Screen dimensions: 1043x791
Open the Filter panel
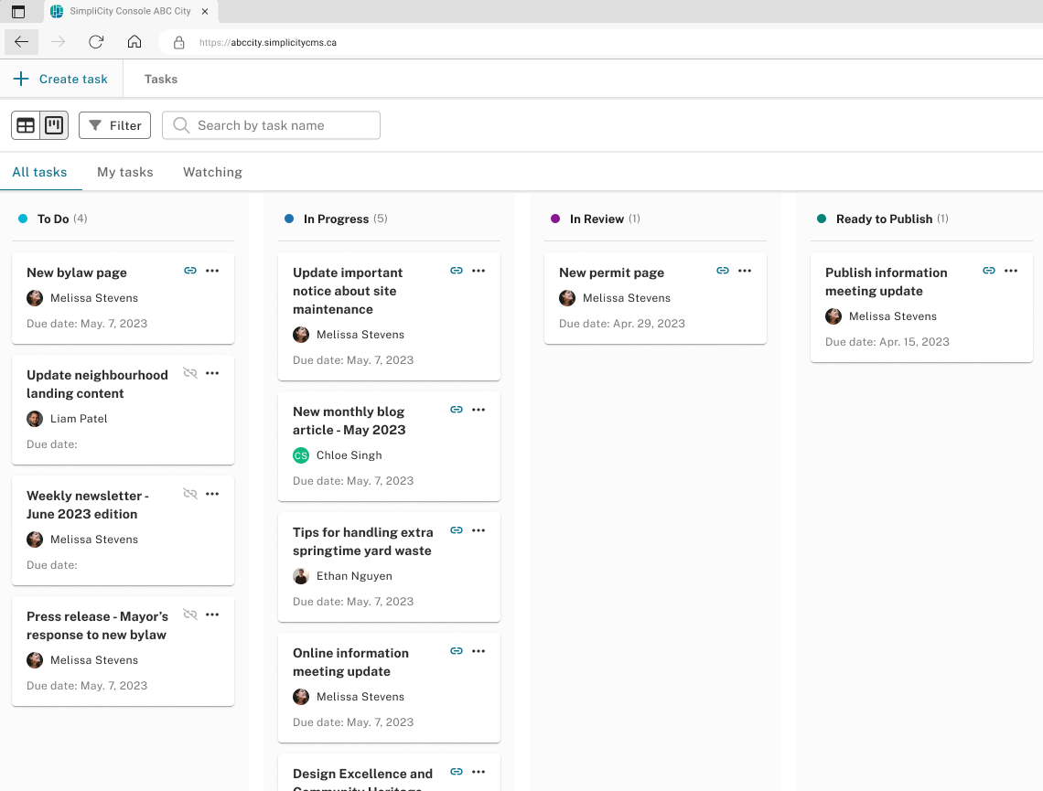coord(114,124)
